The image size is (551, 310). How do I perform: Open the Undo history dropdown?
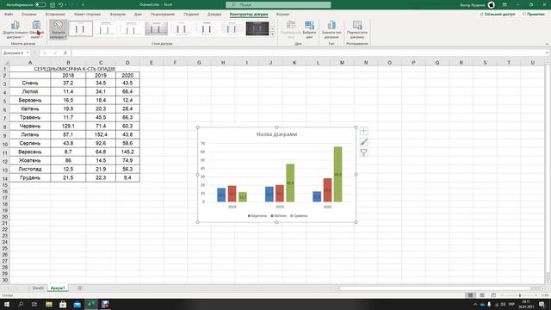65,4
